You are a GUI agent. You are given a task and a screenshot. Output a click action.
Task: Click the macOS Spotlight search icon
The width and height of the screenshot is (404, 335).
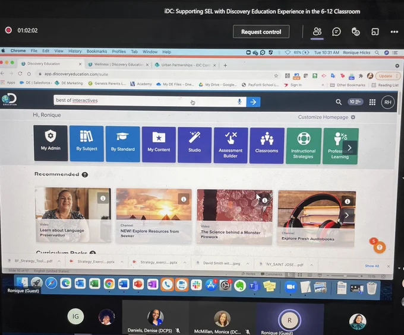pos(377,52)
